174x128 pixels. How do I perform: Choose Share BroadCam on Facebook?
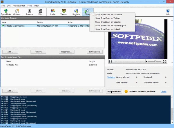click(x=112, y=15)
